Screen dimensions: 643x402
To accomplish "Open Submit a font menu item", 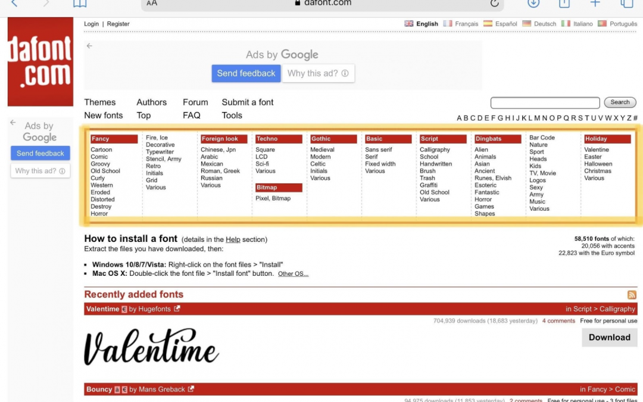I will pyautogui.click(x=248, y=102).
